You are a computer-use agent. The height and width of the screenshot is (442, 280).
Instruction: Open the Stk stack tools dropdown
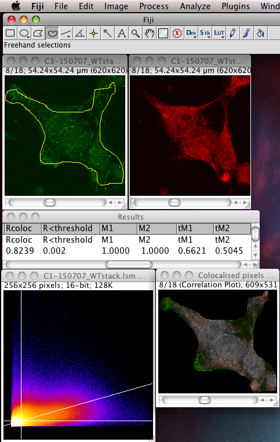[x=205, y=34]
